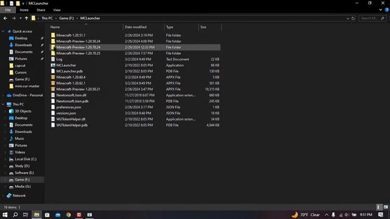The image size is (390, 219).
Task: Select the WUTokenHelper.dll file name
Action: pos(71,119)
